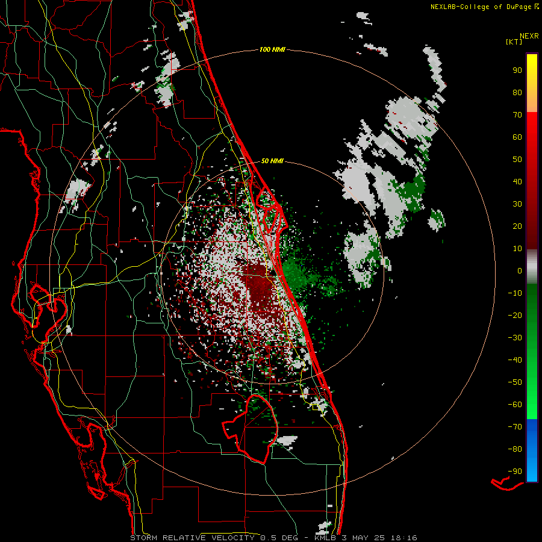Click the 60 value on velocity scale
The width and height of the screenshot is (542, 542).
517,137
